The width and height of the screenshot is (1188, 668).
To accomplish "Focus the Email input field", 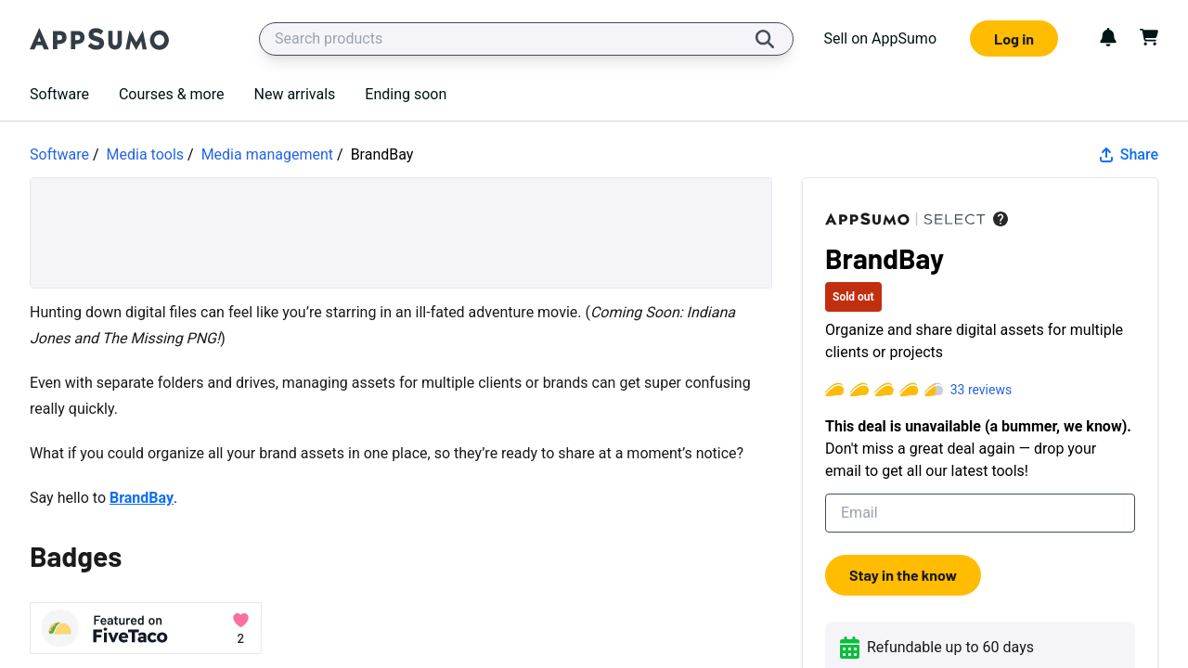I will tap(979, 513).
